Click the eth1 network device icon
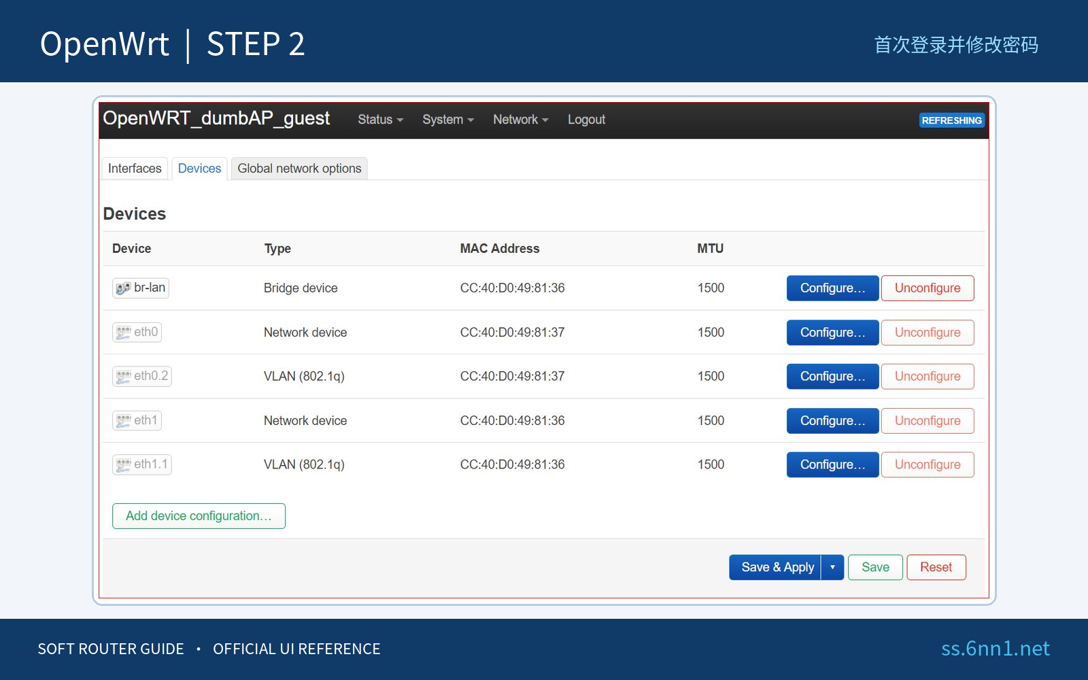Screen dimensions: 1088x680 click(123, 421)
